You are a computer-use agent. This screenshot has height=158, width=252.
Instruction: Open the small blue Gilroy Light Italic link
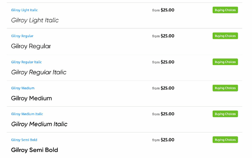(24, 10)
